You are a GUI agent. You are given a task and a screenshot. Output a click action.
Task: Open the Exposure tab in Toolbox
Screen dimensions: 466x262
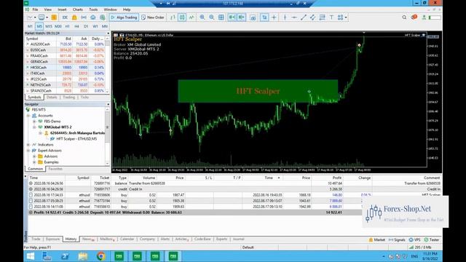pos(52,239)
